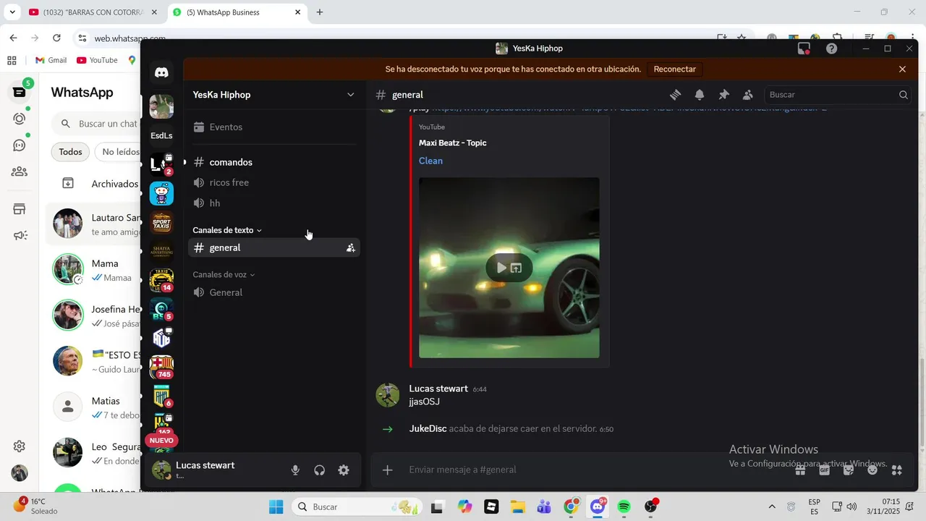The width and height of the screenshot is (926, 521).
Task: Open the gift icon in message bar
Action: click(x=800, y=470)
